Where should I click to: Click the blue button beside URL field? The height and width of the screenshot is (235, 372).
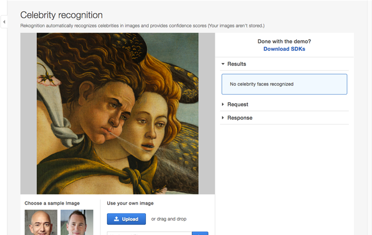pos(200,233)
